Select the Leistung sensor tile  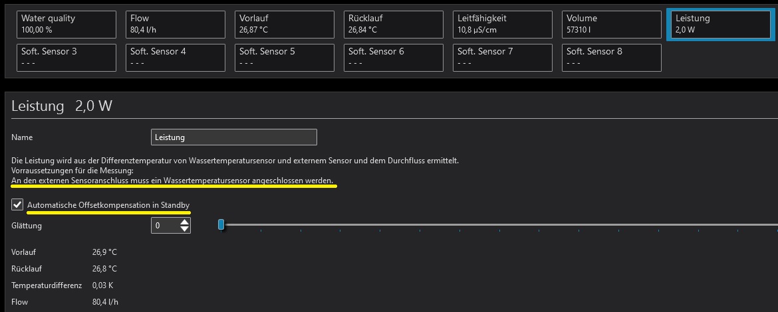tap(720, 25)
